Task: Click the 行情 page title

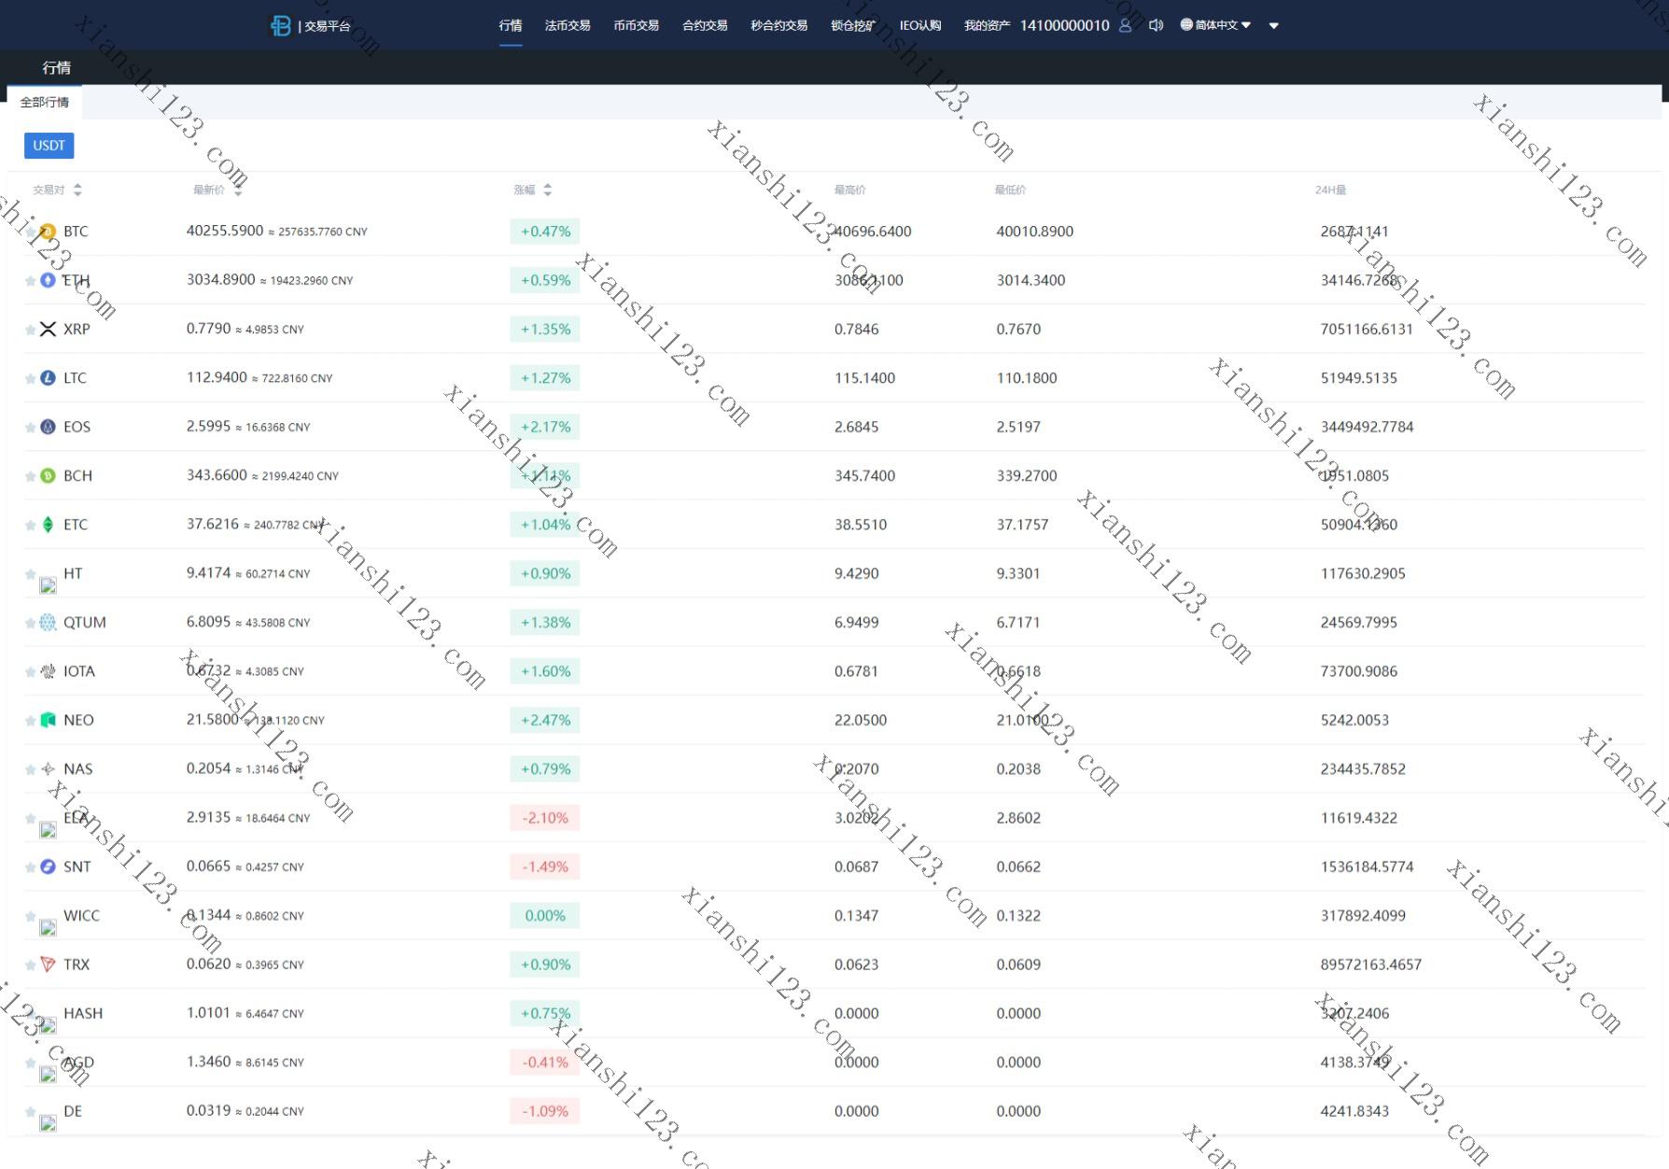Action: click(57, 67)
